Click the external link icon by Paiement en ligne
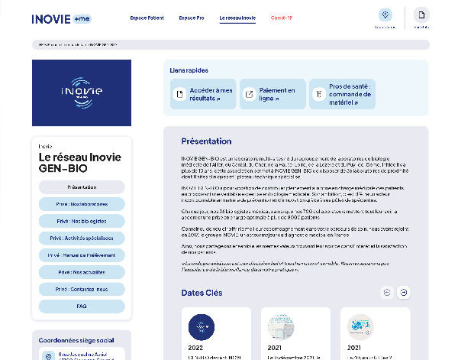This screenshot has height=360, width=458. coord(249,94)
